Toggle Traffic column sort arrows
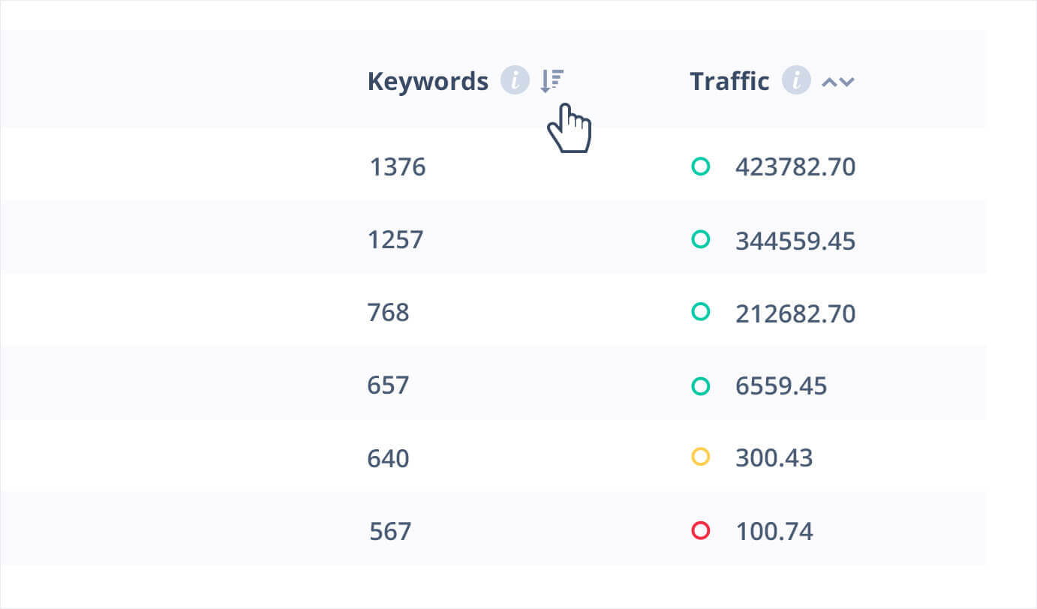1037x609 pixels. 838,82
